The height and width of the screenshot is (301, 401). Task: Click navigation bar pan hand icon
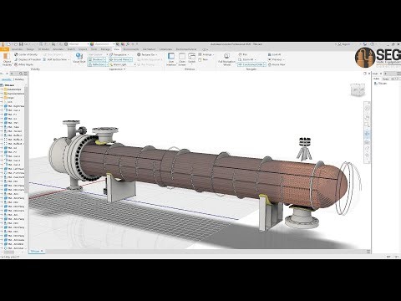pos(368,117)
